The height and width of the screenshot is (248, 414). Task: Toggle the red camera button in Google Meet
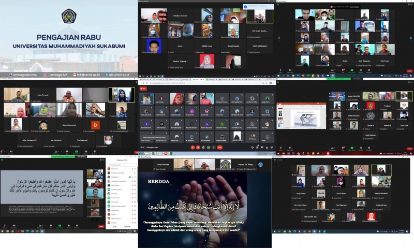point(199,147)
